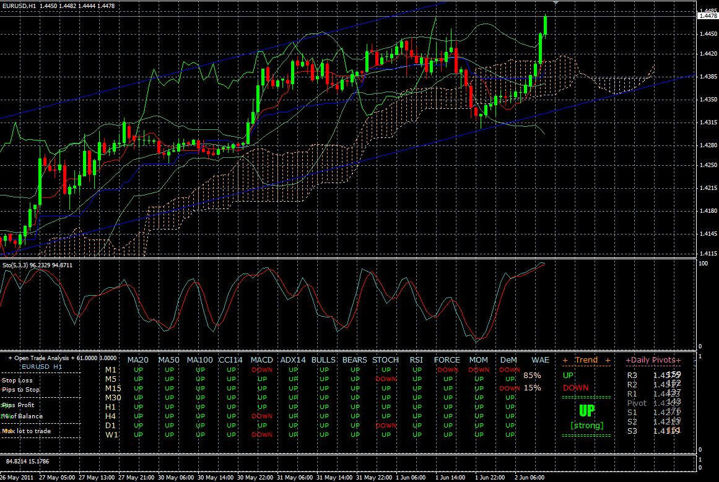Click the MA20 column header
The height and width of the screenshot is (482, 719).
tap(137, 360)
